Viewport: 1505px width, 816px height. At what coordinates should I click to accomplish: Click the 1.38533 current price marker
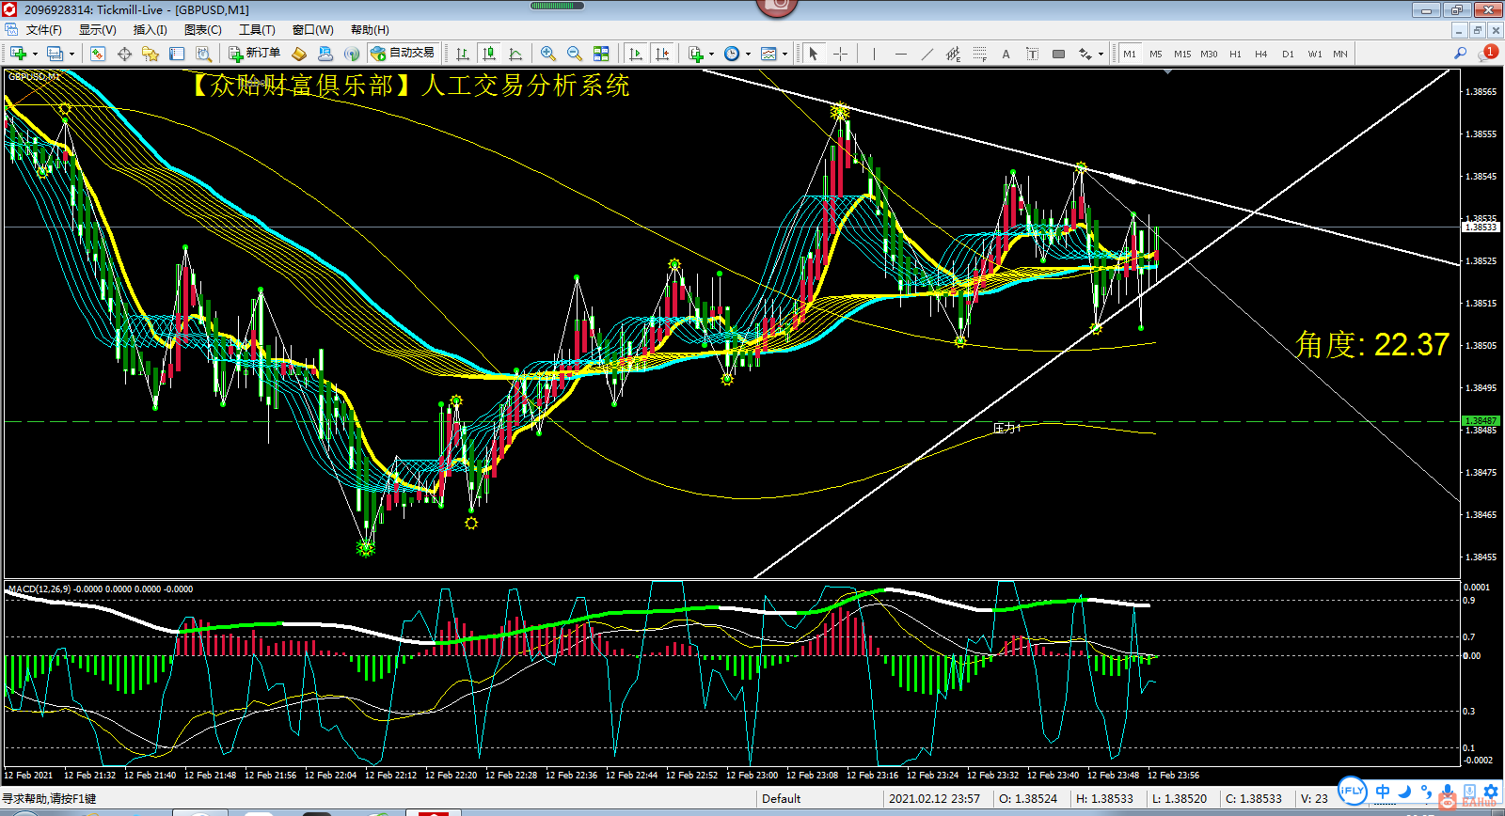click(1481, 228)
